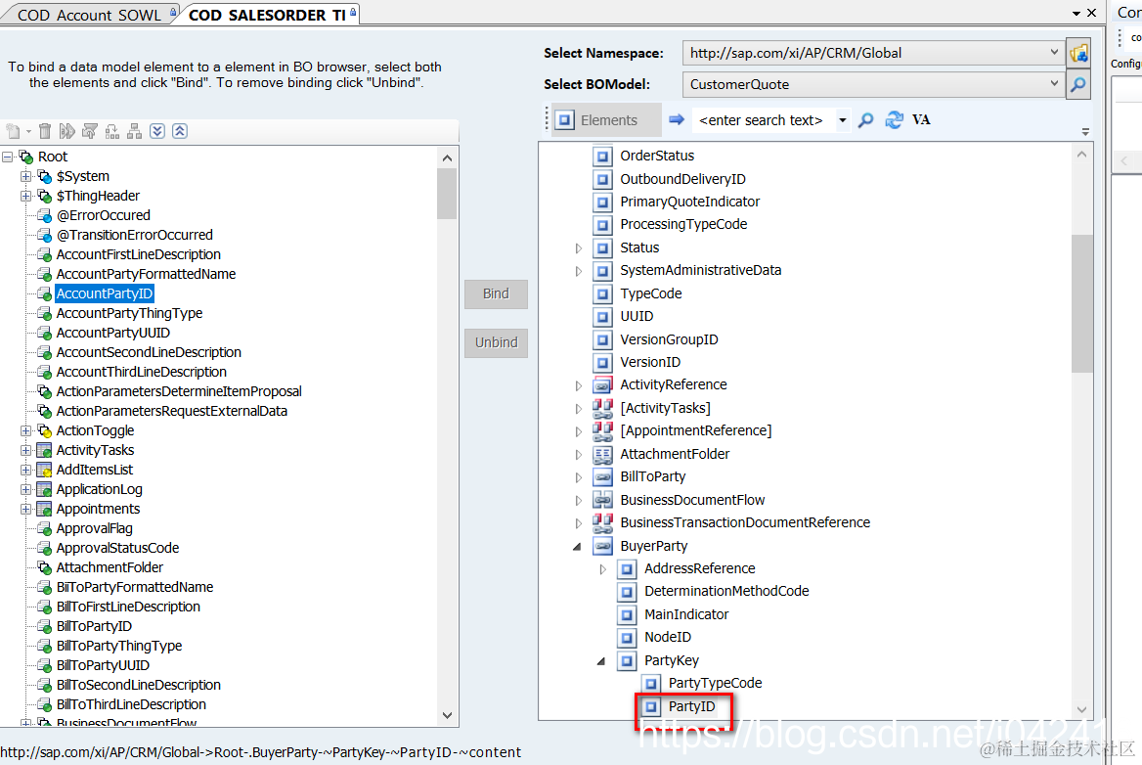Expand the Status node in BO browser
Image resolution: width=1142 pixels, height=765 pixels.
tap(578, 248)
